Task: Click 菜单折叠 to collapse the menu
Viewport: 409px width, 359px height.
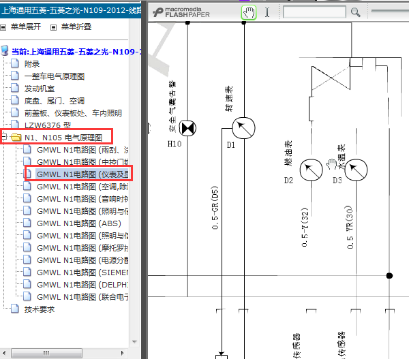Action: pos(76,27)
